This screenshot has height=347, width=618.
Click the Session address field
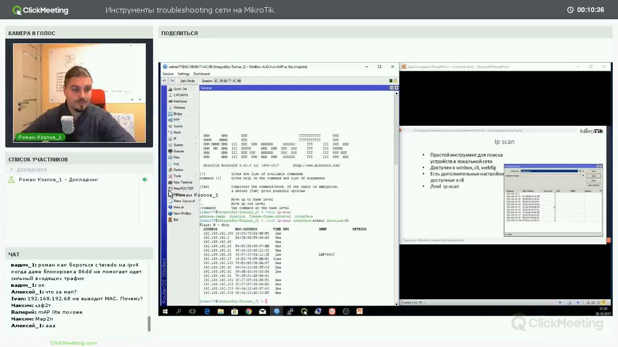click(x=227, y=81)
